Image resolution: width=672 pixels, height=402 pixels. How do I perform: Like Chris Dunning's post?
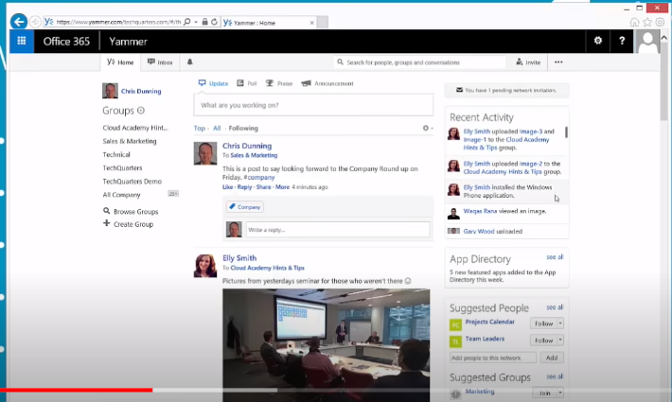pos(227,187)
